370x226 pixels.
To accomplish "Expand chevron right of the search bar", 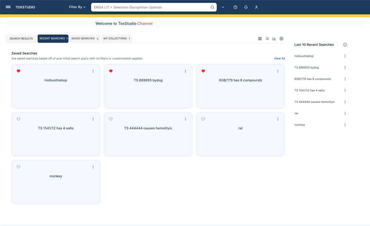I will pyautogui.click(x=223, y=7).
